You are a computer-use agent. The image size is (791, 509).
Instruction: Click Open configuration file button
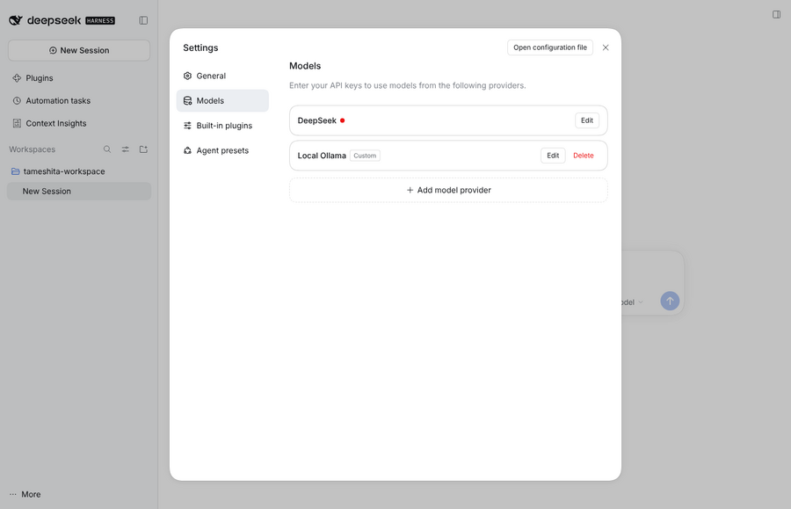[x=550, y=47]
